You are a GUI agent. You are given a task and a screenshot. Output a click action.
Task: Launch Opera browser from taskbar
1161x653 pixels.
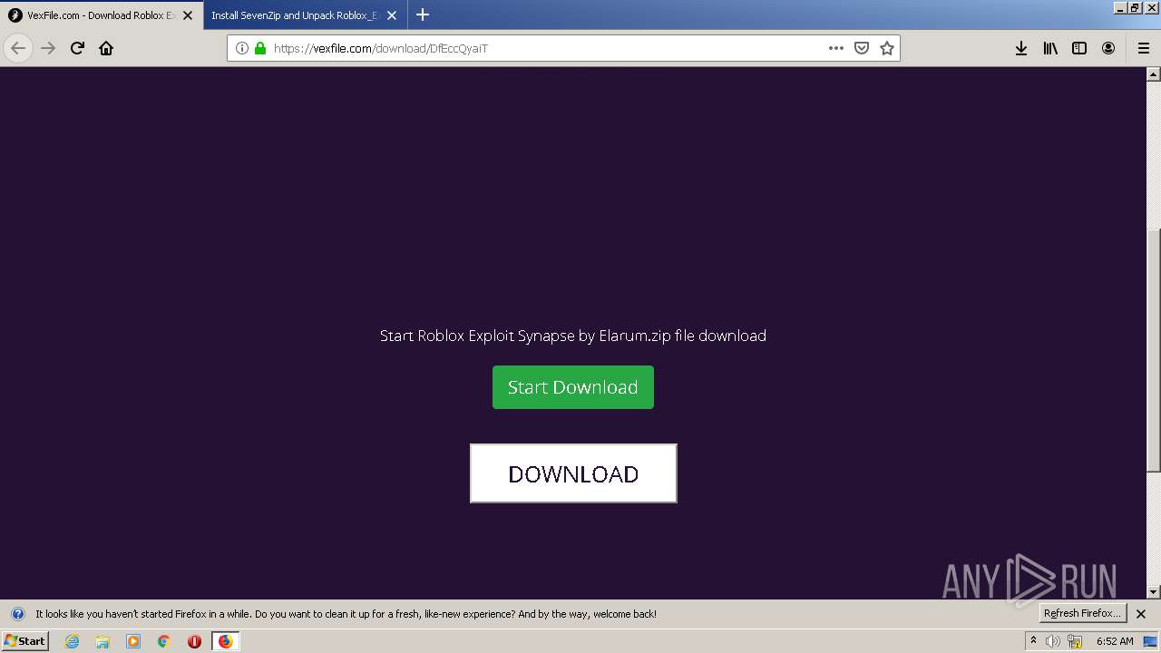click(194, 641)
